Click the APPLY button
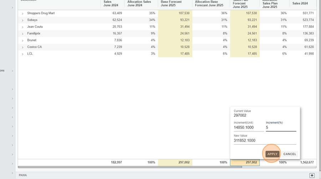 [x=272, y=154]
